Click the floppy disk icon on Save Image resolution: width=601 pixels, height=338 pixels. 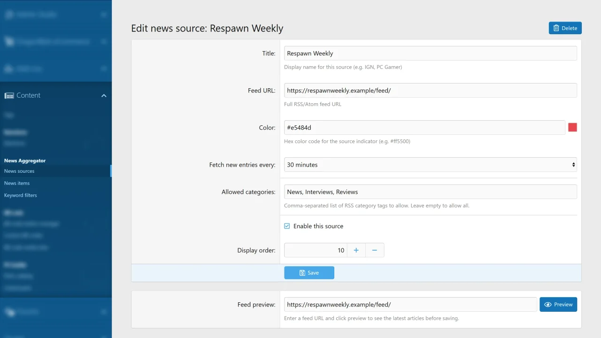coord(302,273)
